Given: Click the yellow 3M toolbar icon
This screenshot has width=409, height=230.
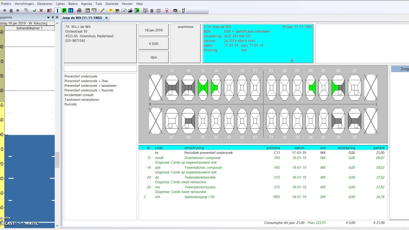Looking at the screenshot, I should coord(111,11).
